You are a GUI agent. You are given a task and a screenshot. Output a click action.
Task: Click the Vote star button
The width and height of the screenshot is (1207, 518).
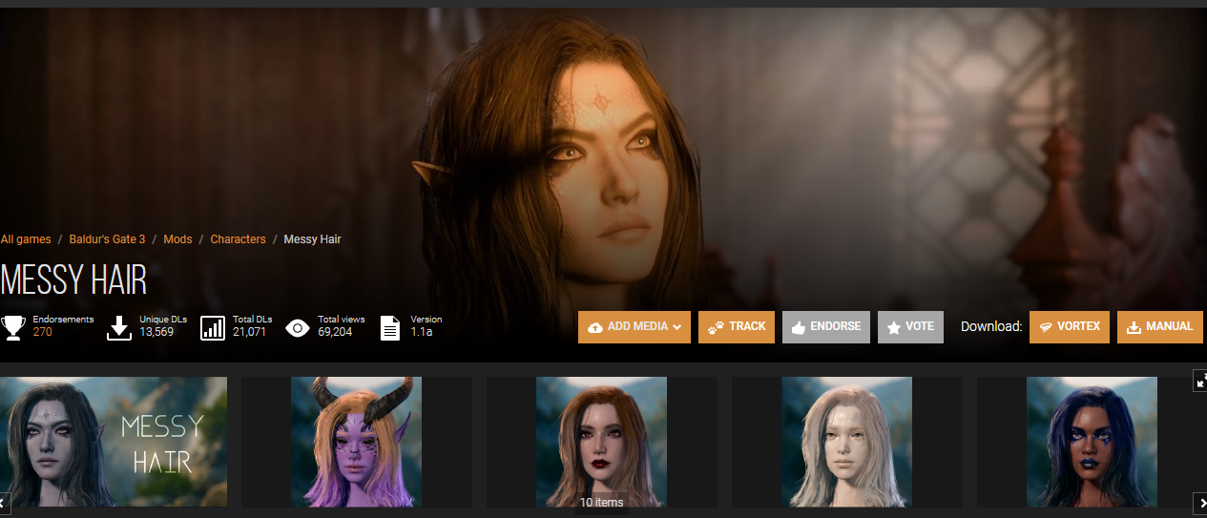[x=910, y=327]
